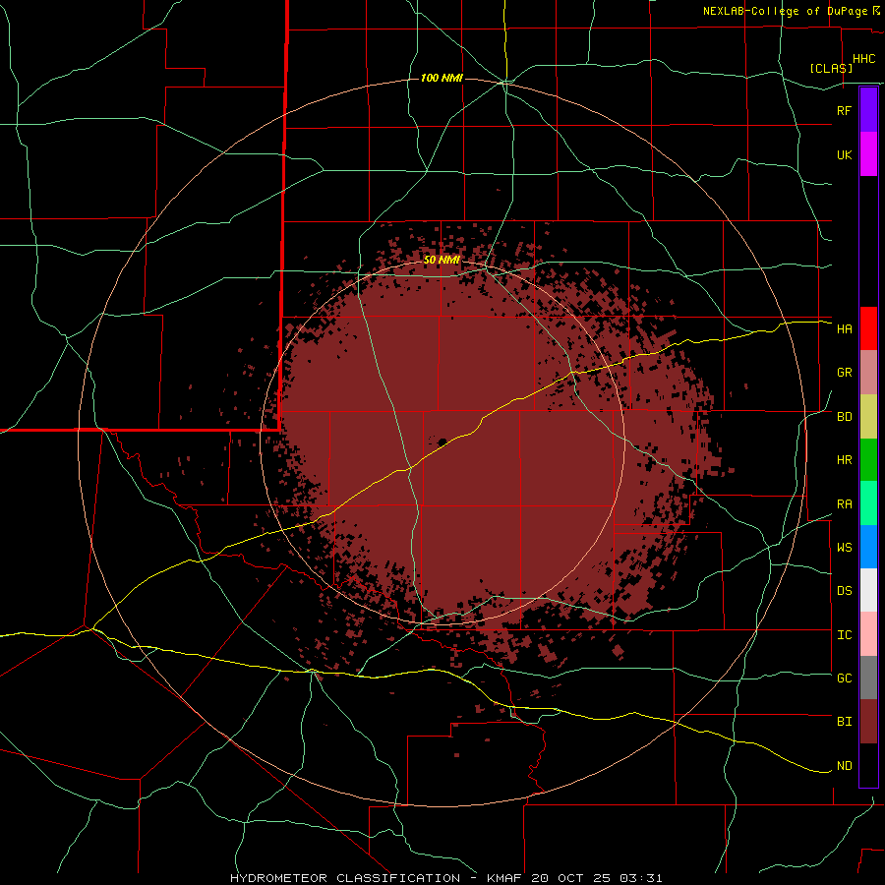
Task: Pick the RA light green legend swatch
Action: (x=868, y=503)
